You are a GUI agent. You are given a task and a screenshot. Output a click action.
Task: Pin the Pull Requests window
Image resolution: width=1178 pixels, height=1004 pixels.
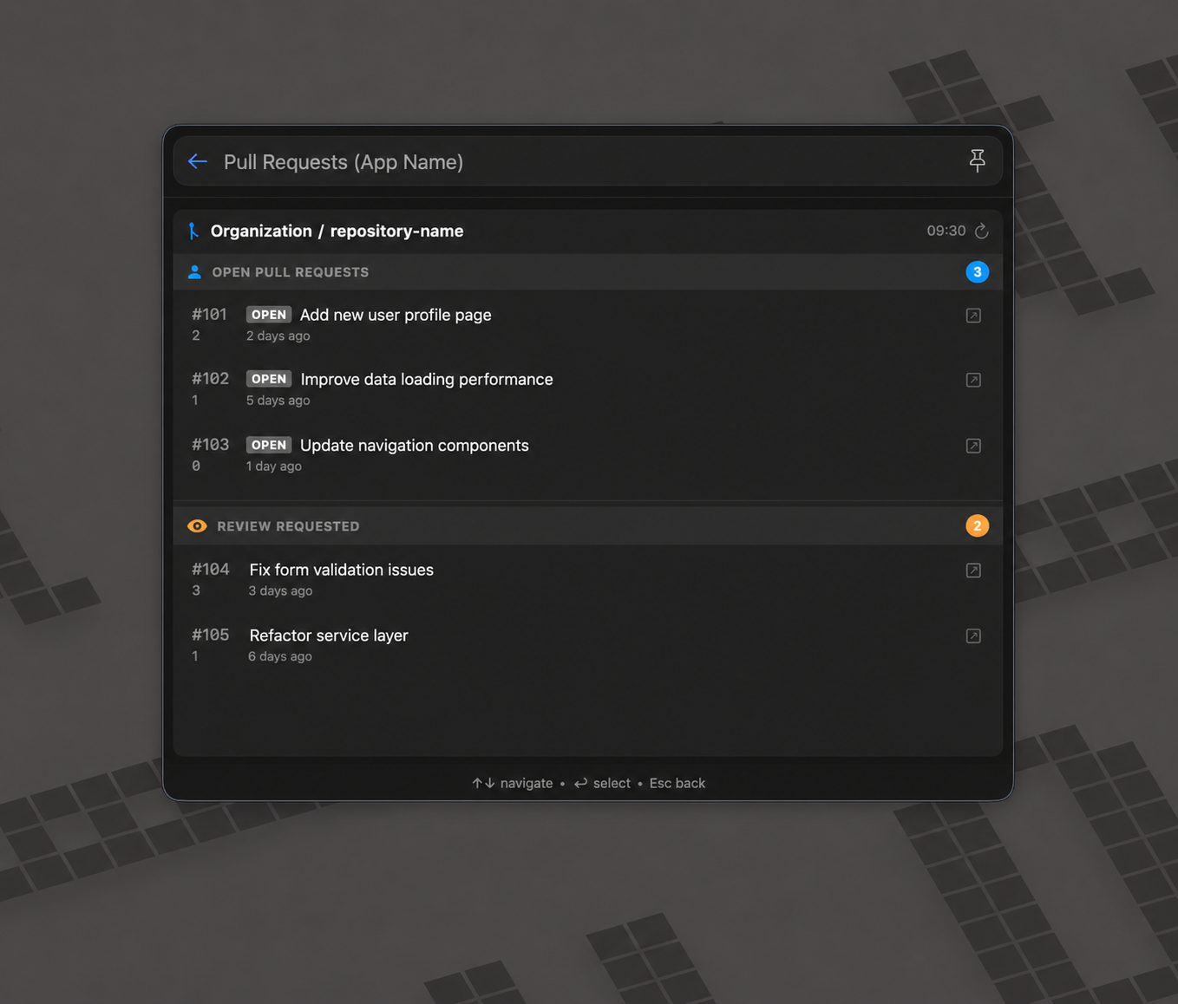click(977, 160)
